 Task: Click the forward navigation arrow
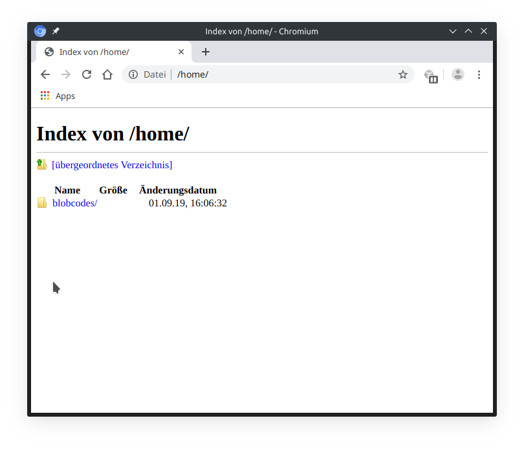click(x=66, y=74)
